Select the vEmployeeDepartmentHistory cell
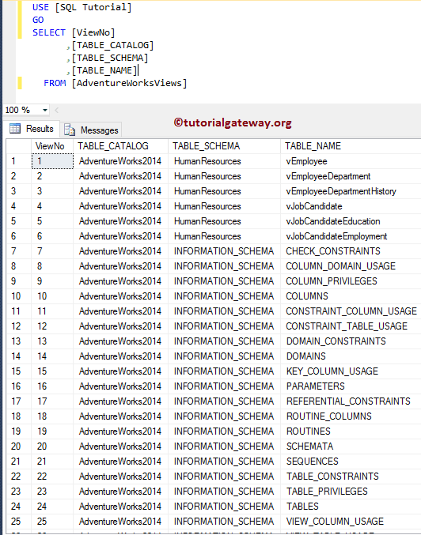 coord(351,191)
